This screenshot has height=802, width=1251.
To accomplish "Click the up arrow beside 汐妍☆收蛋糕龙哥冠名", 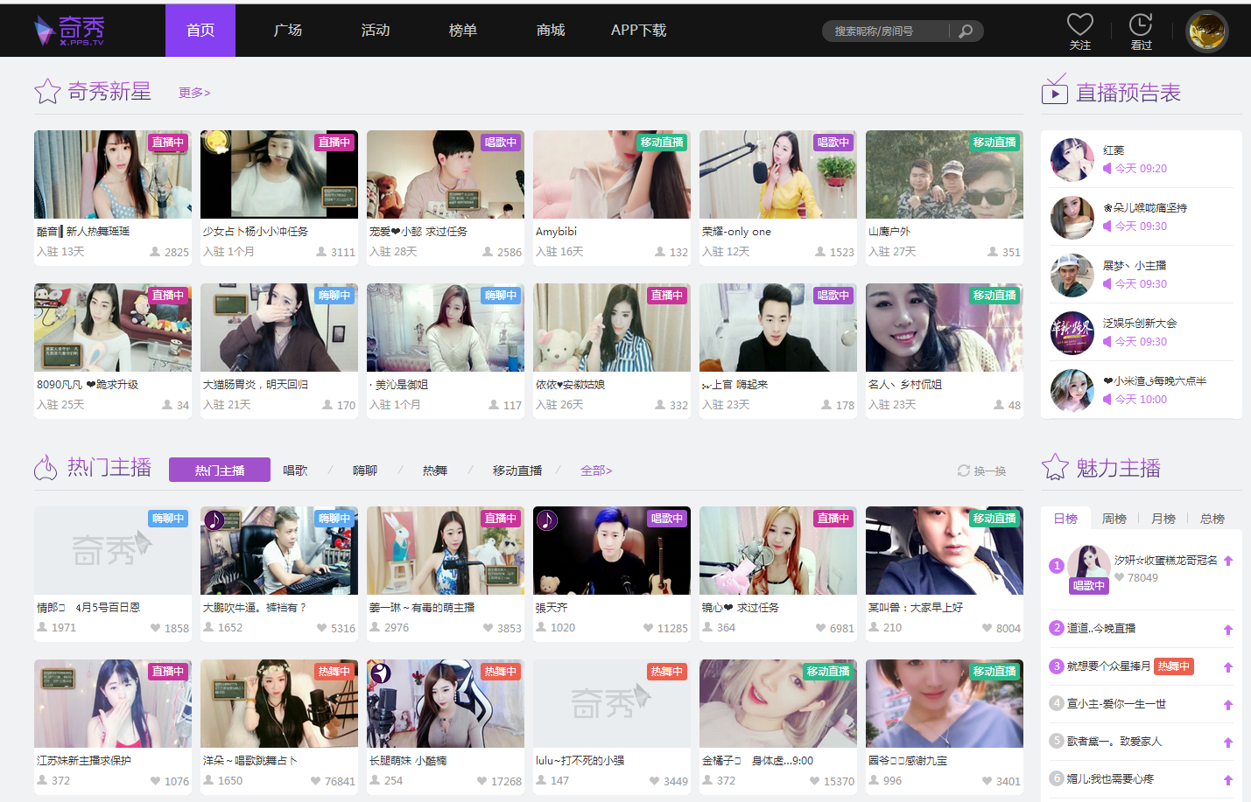I will coord(1228,561).
